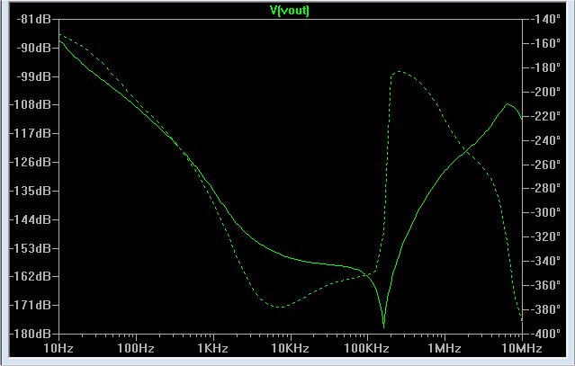This screenshot has height=366, width=575.
Task: Click the solid magnitude peak near 10MHz
Action: tap(508, 104)
